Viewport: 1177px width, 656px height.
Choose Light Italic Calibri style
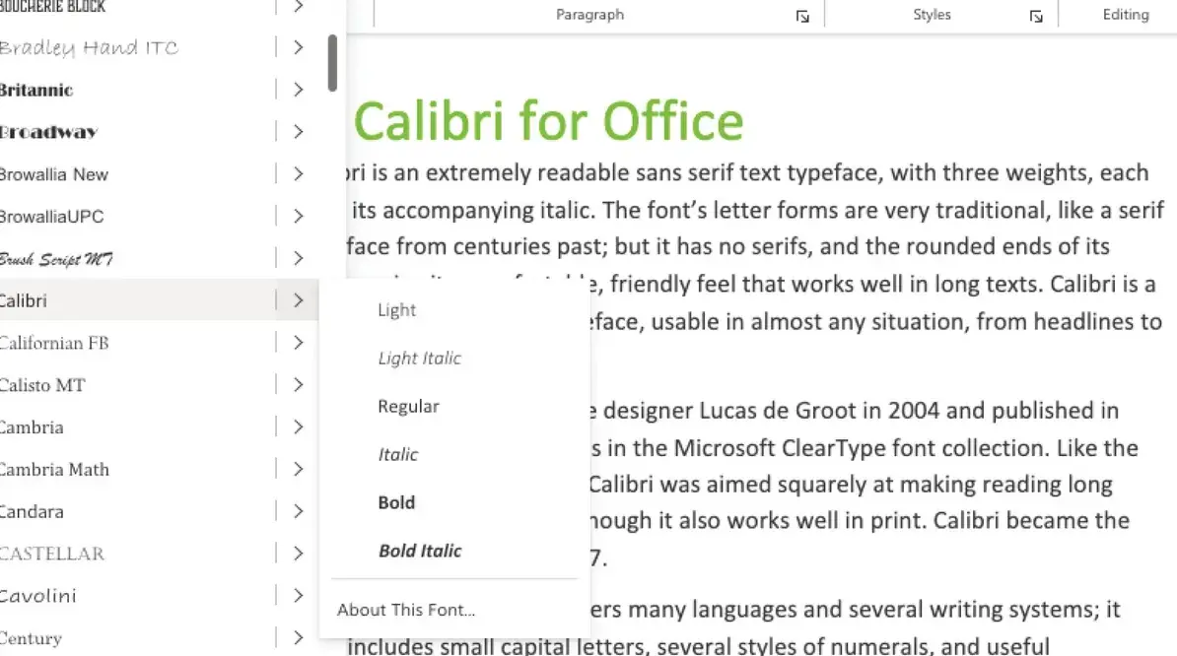point(420,358)
